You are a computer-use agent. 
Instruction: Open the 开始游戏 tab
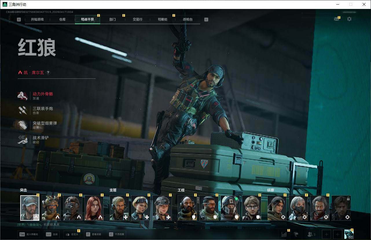click(x=37, y=19)
